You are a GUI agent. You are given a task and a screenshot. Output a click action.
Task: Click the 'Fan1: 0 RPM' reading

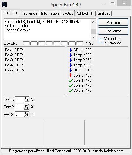point(15,50)
